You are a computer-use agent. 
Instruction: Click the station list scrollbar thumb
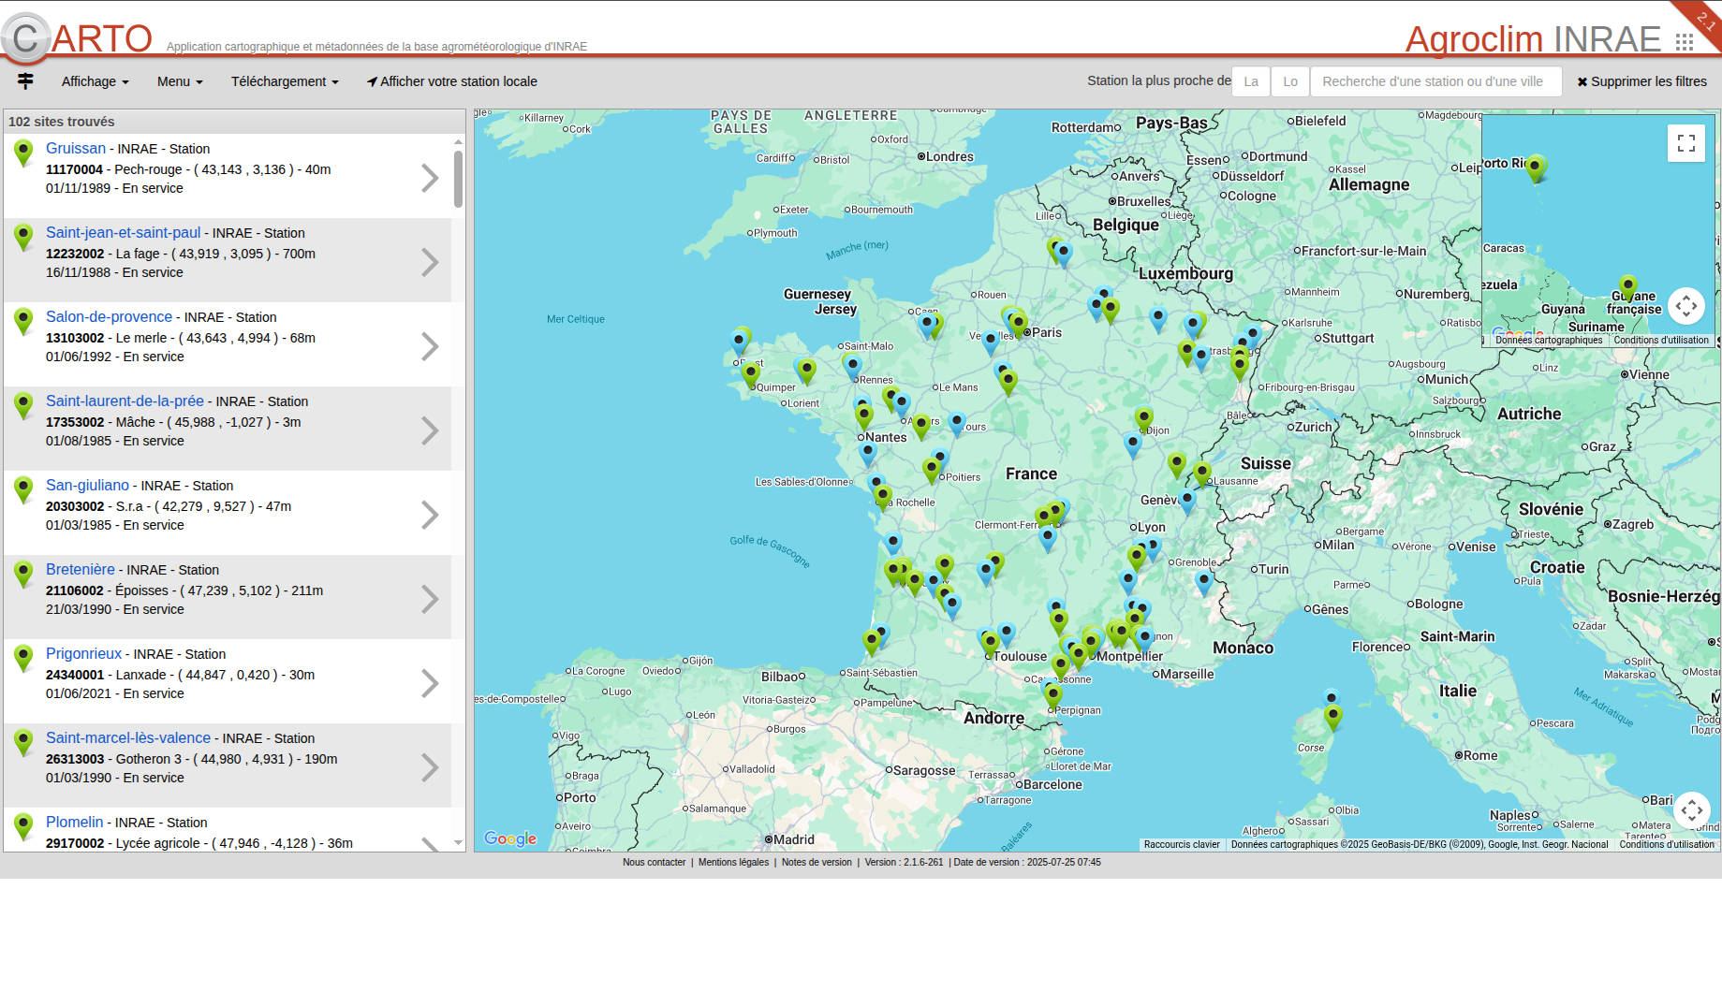458,178
